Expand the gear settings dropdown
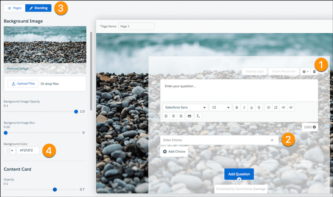This screenshot has width=333, height=197. coord(305,71)
